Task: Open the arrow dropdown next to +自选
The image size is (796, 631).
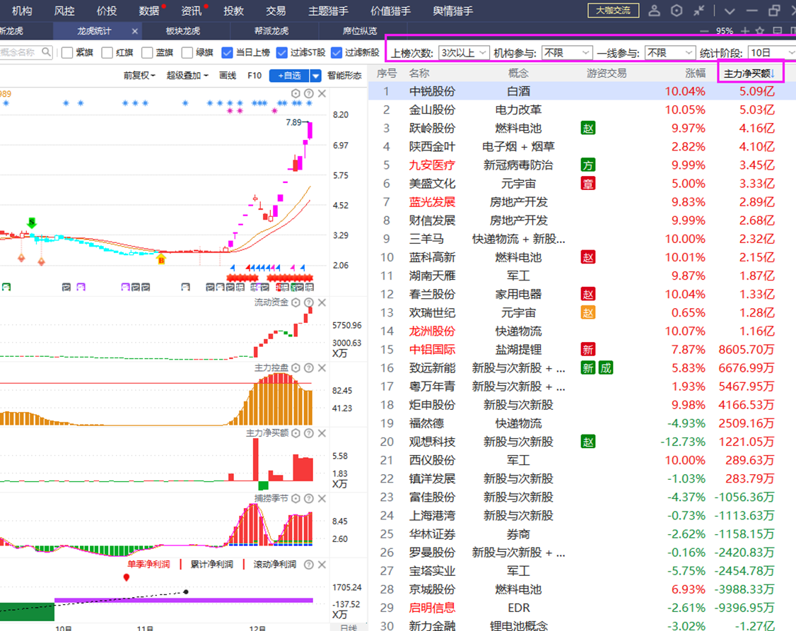Action: tap(315, 76)
